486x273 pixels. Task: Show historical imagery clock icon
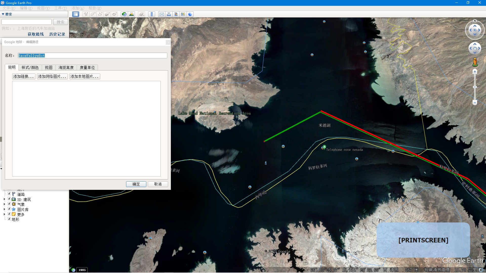pos(124,14)
